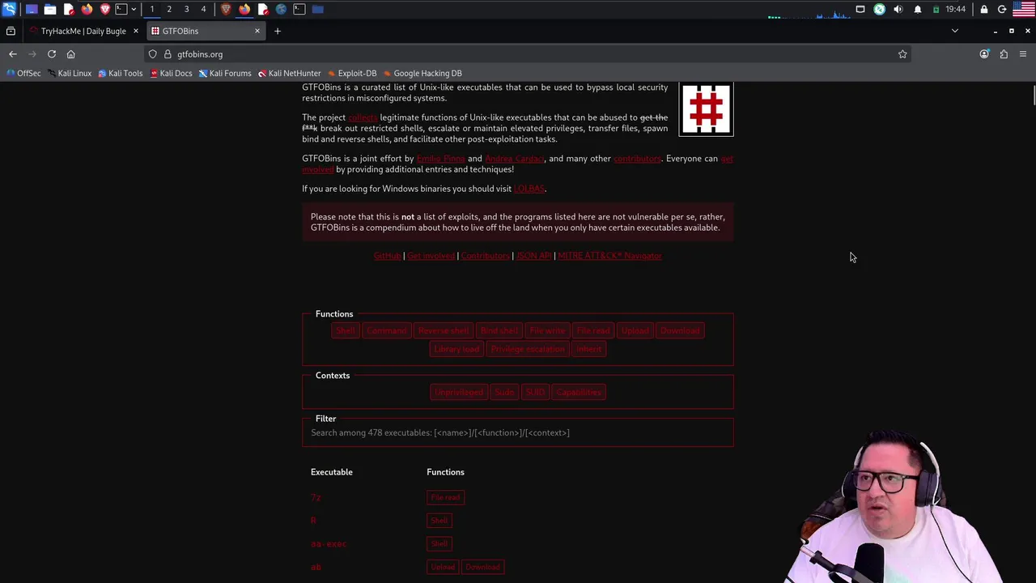The height and width of the screenshot is (583, 1036).
Task: Open Kali Docs bookmark
Action: pyautogui.click(x=171, y=73)
